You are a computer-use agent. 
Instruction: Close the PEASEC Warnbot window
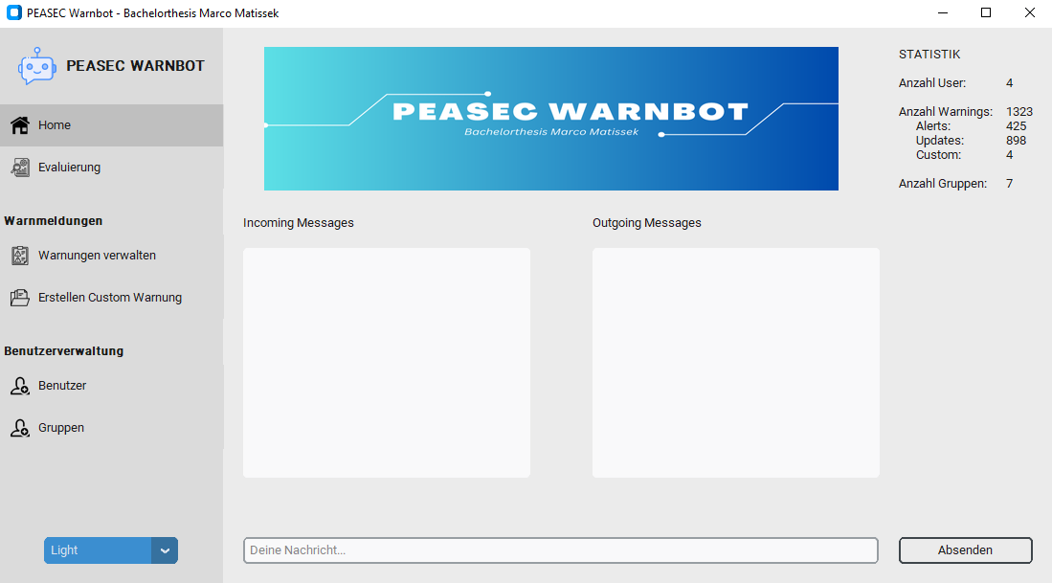[x=1030, y=12]
